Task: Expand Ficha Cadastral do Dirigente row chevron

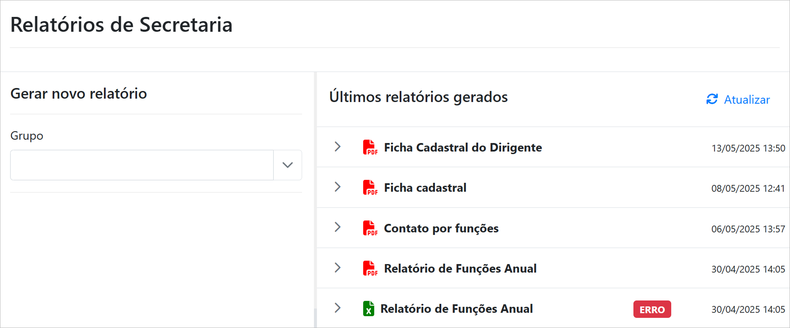Action: [338, 146]
